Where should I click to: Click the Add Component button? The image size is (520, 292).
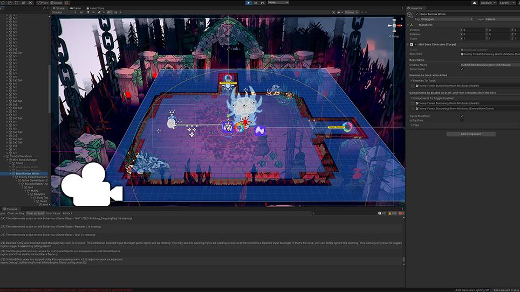[471, 134]
